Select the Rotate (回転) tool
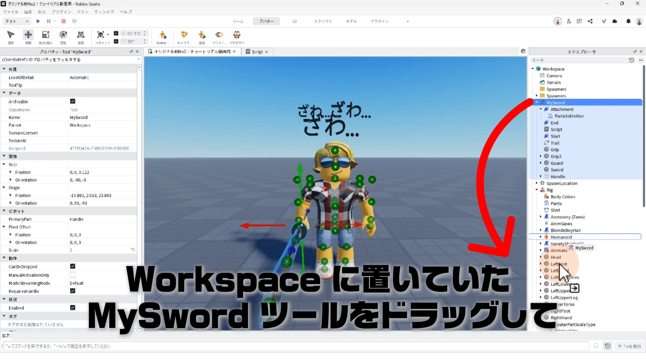 tap(63, 35)
